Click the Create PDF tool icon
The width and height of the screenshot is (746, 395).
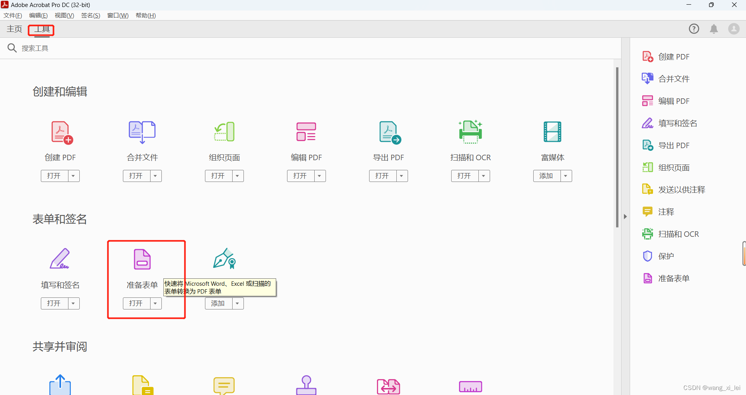[x=62, y=133]
